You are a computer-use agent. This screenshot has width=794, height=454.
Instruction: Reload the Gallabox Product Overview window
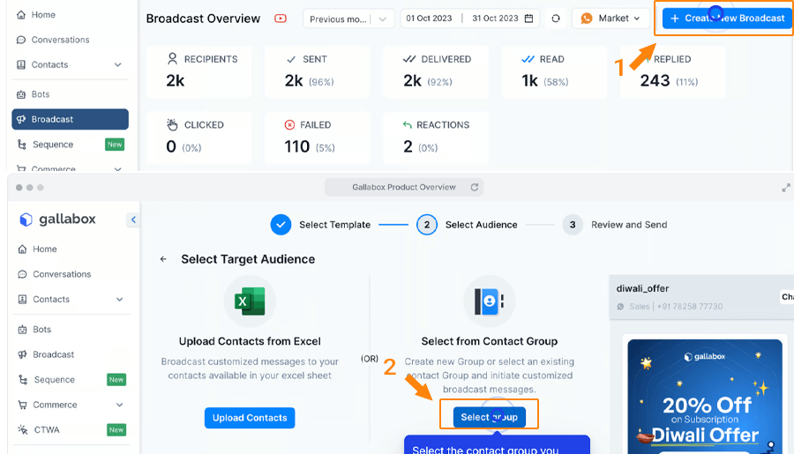[475, 187]
